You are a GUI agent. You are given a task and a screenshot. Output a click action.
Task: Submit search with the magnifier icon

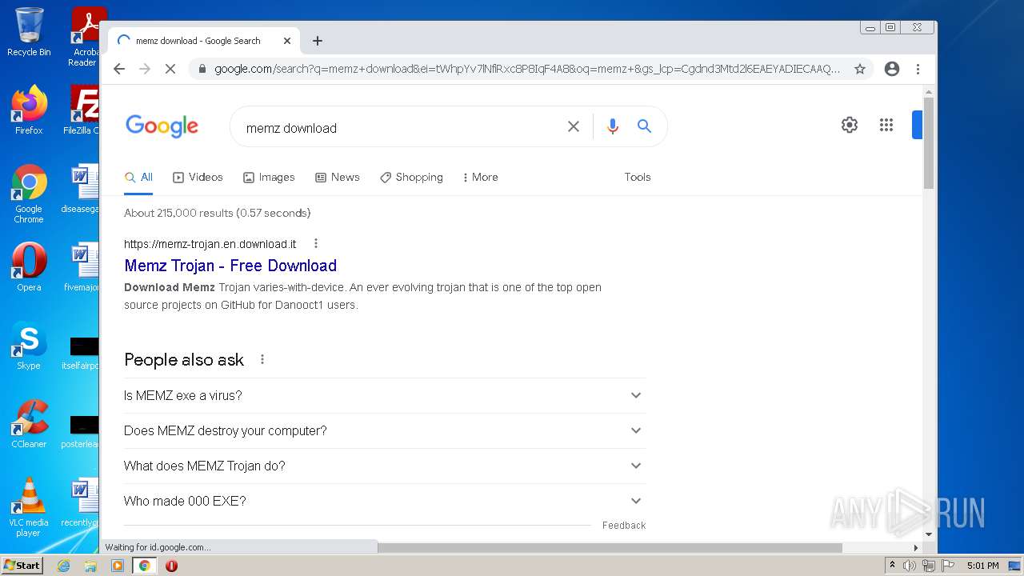(x=644, y=126)
